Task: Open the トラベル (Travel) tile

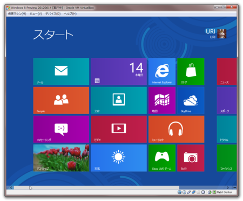Action: (227, 129)
